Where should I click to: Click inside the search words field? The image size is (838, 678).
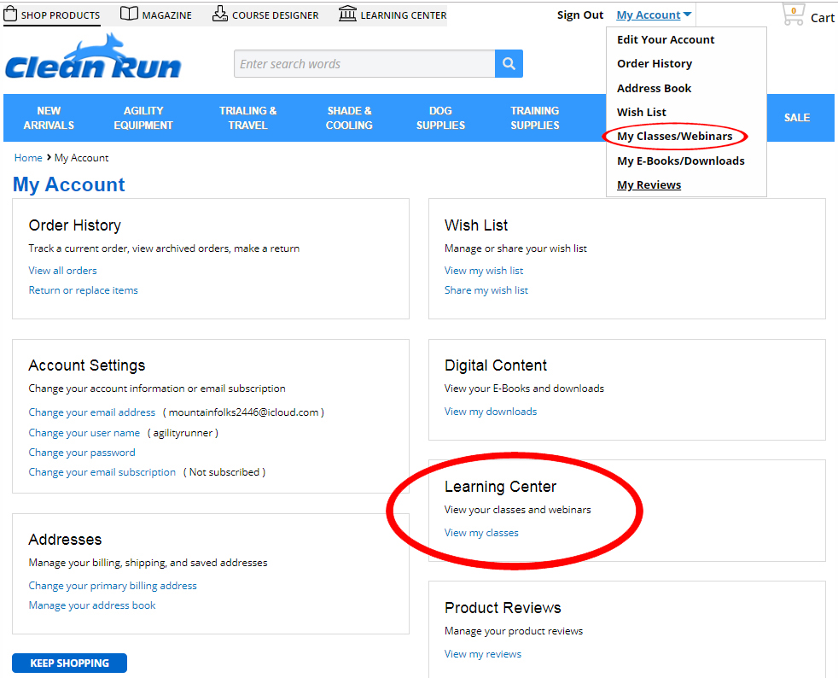pos(364,64)
